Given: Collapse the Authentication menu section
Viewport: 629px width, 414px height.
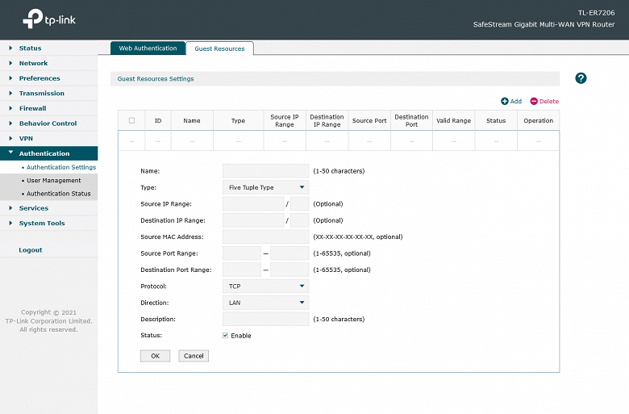Looking at the screenshot, I should pos(44,153).
